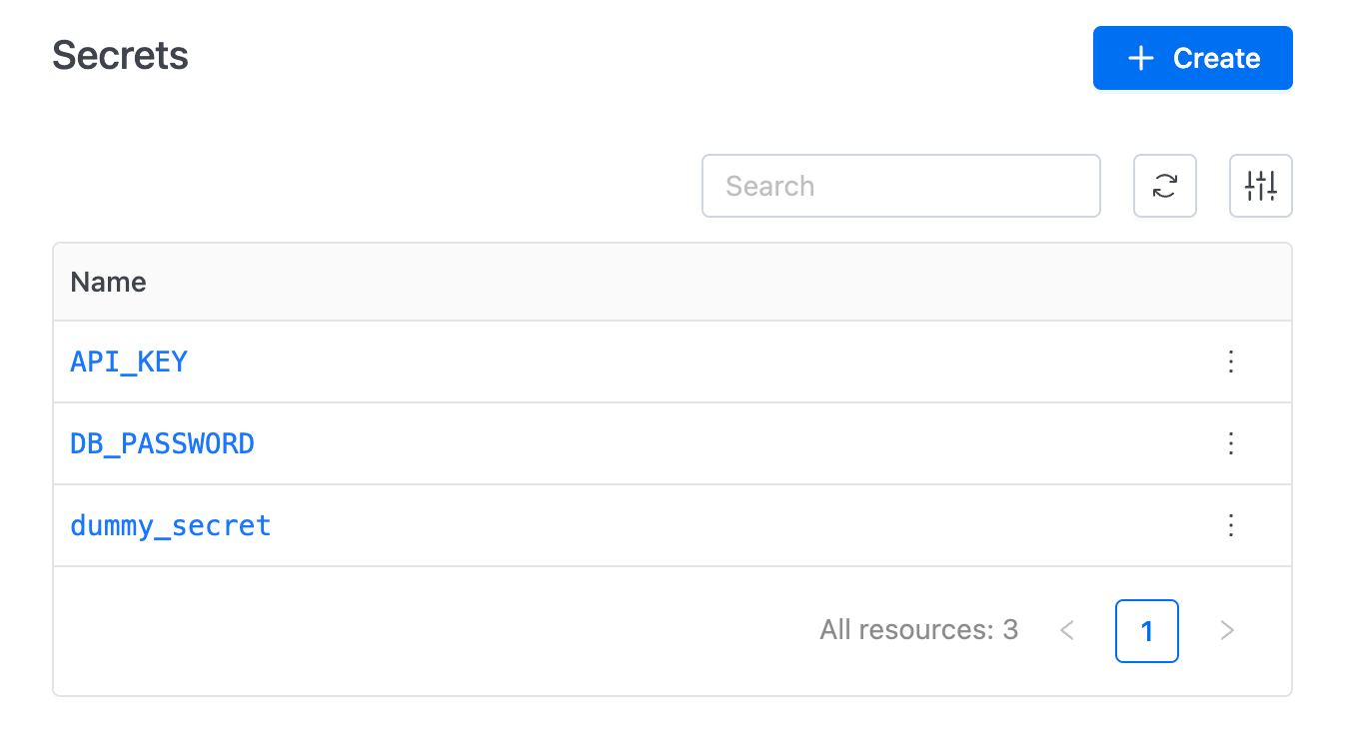Click the All resources: 3 label
Screen dimensions: 1345x733
click(919, 630)
